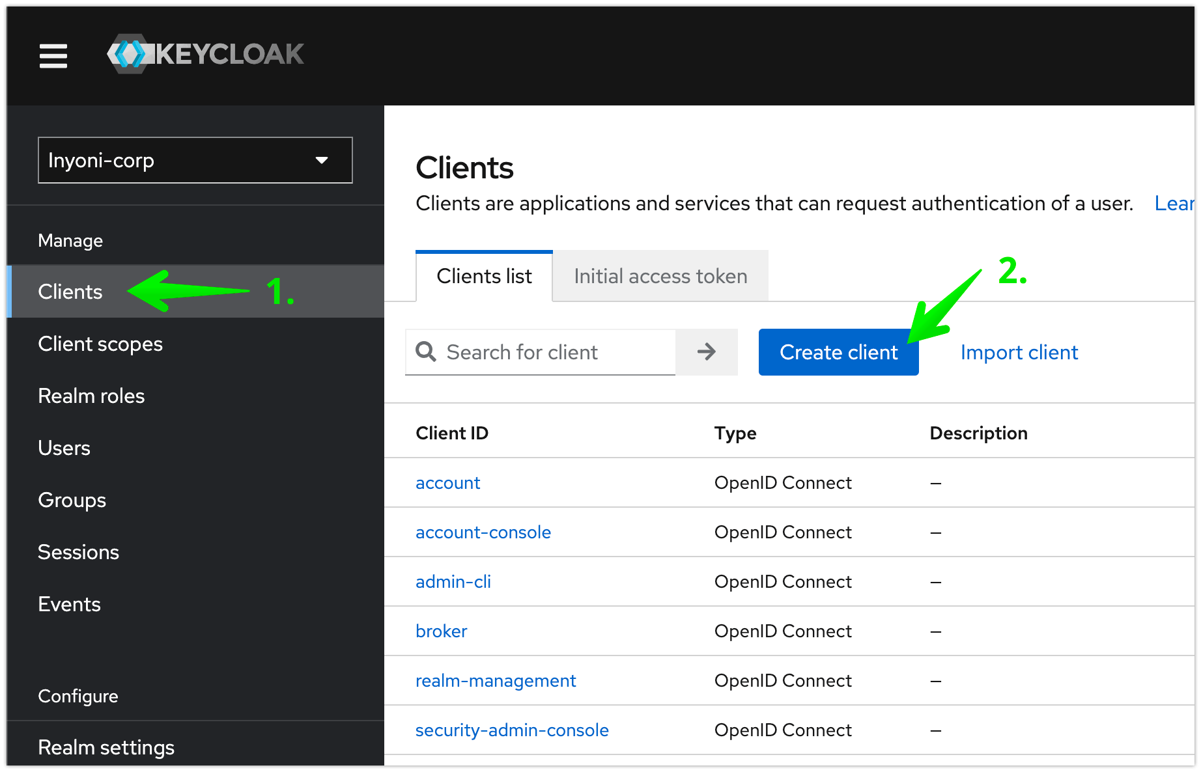Open the Inyoni-corp realm dropdown
Image resolution: width=1201 pixels, height=772 pixels.
click(x=195, y=160)
